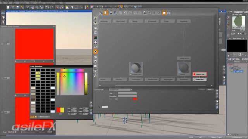
Task: Click the leaf preview thumbnail in right panel
Action: (x=238, y=22)
